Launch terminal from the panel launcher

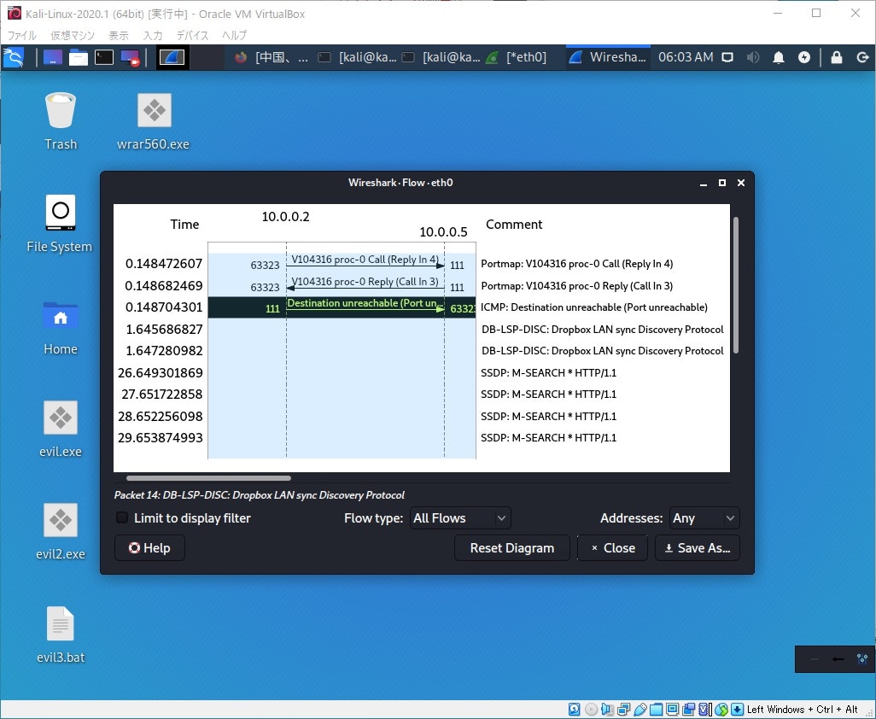click(x=104, y=57)
